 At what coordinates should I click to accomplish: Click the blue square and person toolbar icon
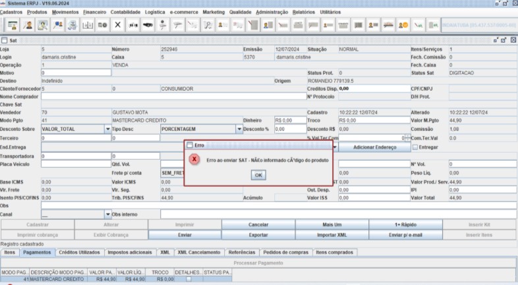tap(58, 25)
